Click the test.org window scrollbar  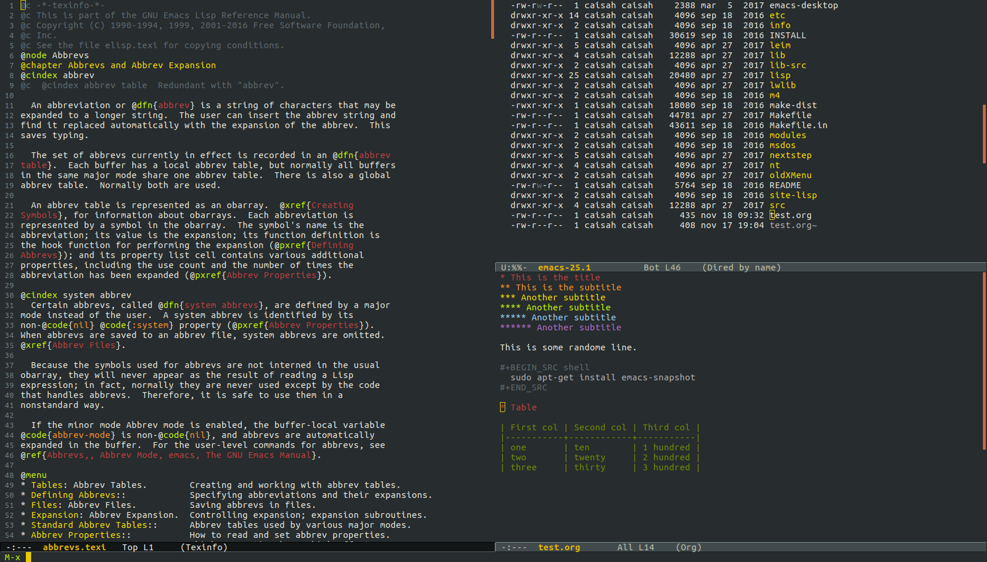pyautogui.click(x=985, y=362)
